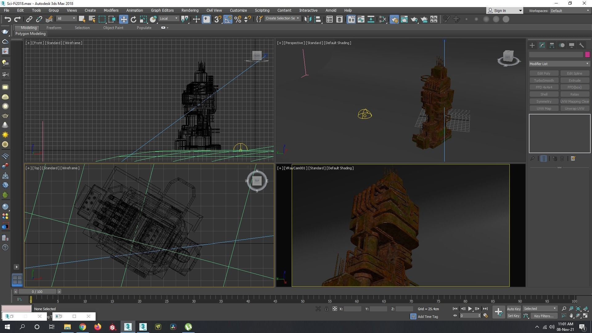Open the Motion panel icon
Image resolution: width=592 pixels, height=333 pixels.
(562, 45)
